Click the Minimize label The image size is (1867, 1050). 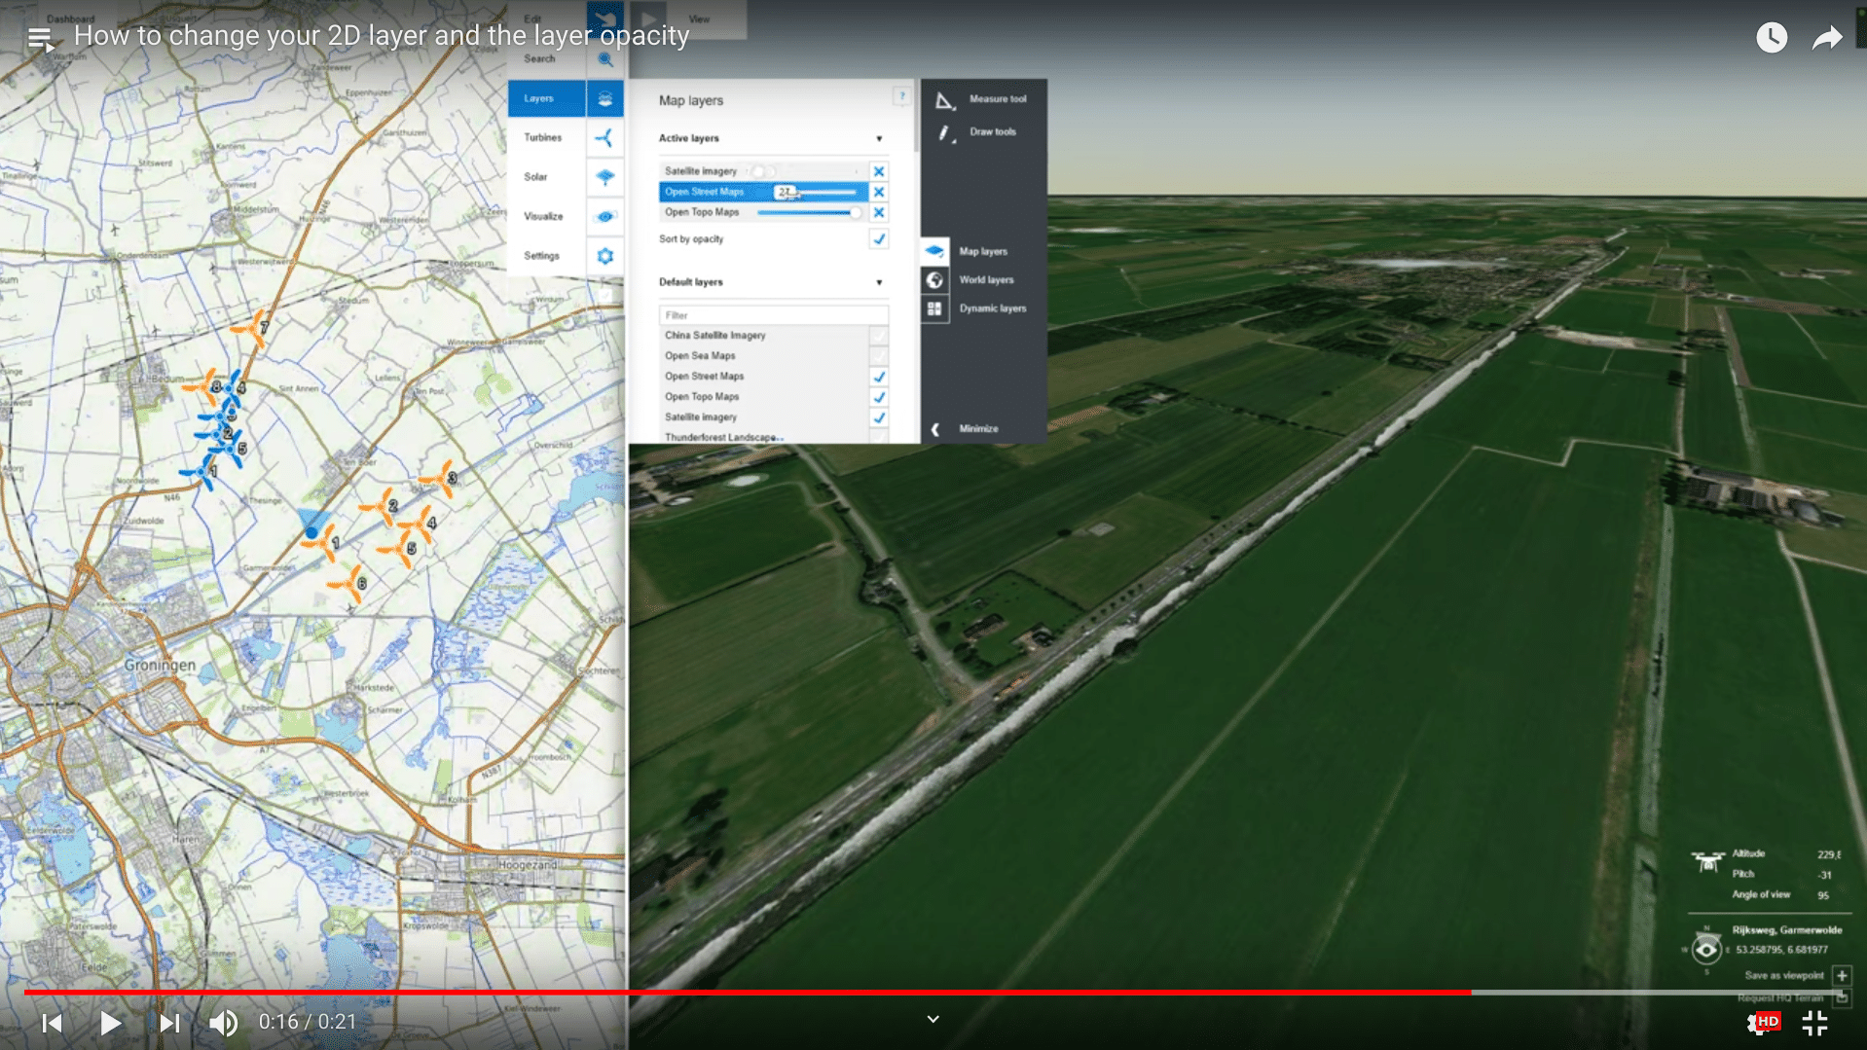(x=978, y=429)
